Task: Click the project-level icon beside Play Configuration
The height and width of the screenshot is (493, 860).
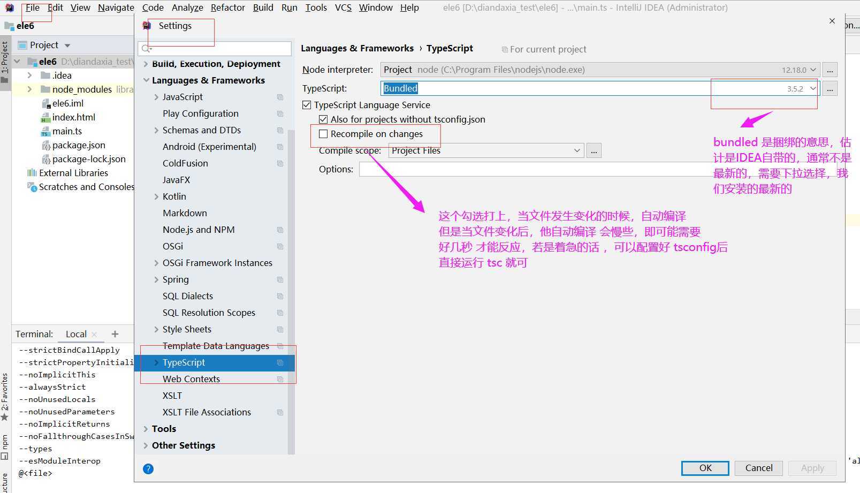Action: tap(280, 113)
